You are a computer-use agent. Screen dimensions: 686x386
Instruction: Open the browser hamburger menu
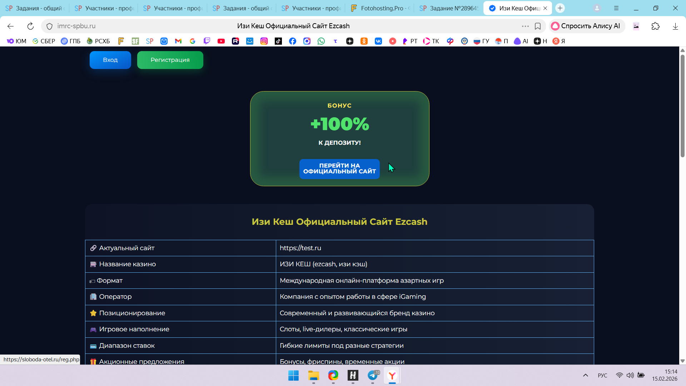(x=616, y=8)
